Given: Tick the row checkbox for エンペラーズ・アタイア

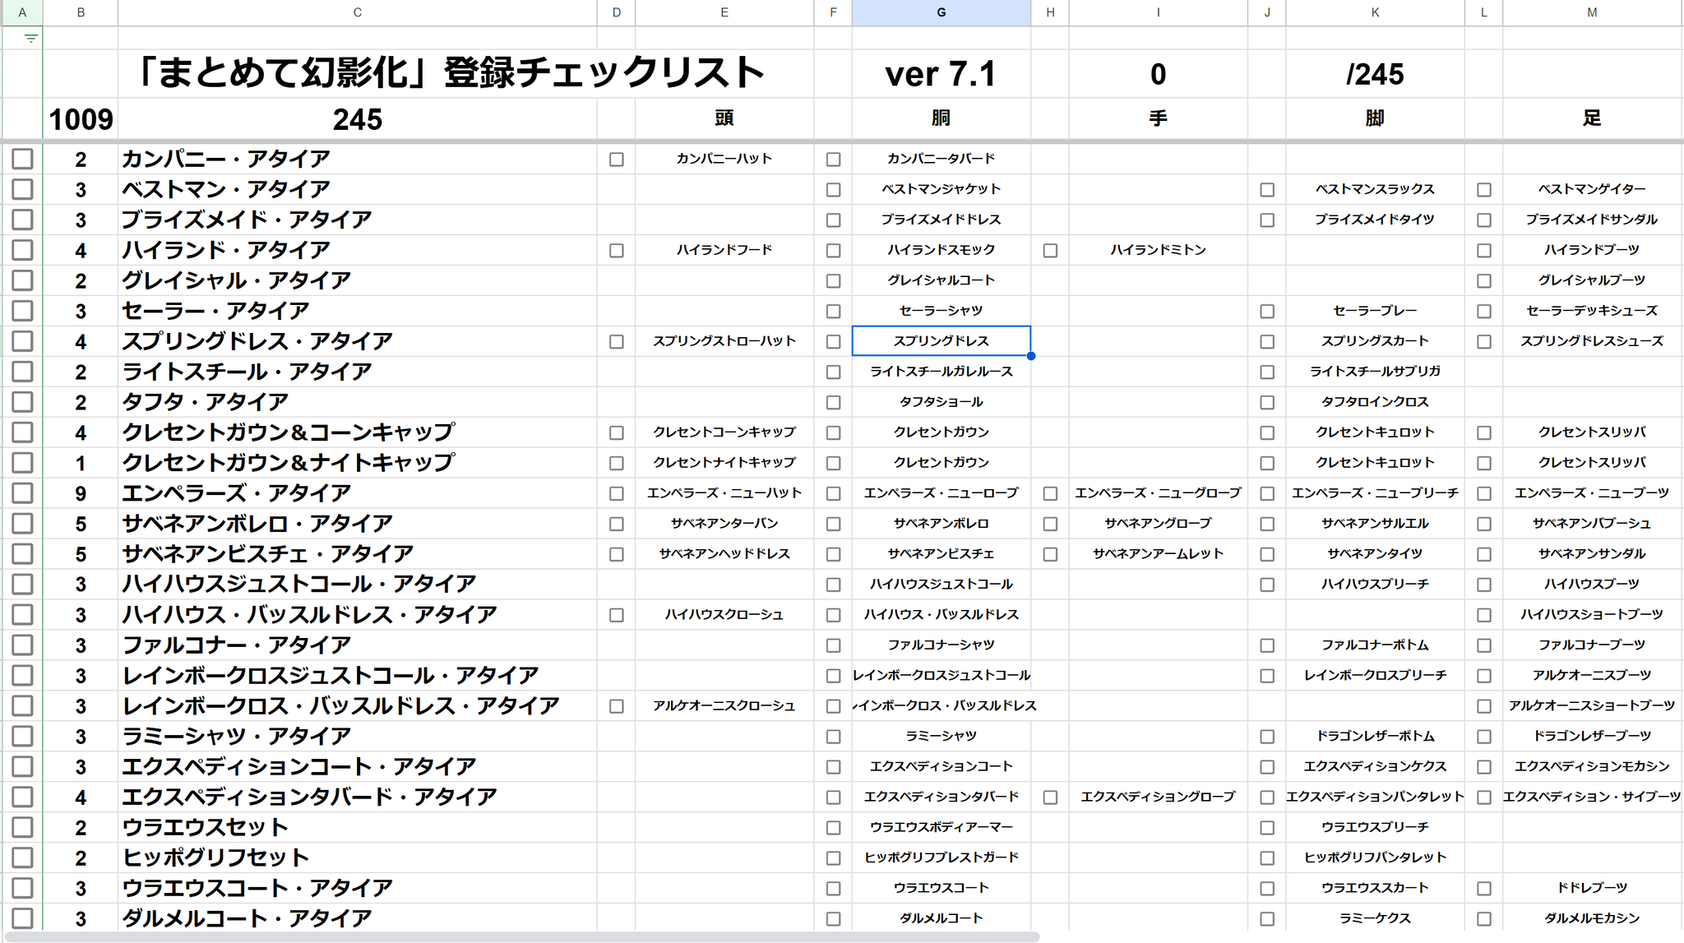Looking at the screenshot, I should pyautogui.click(x=22, y=493).
